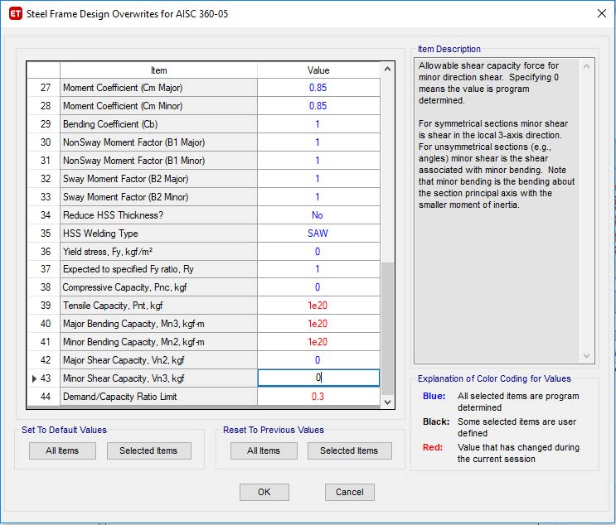Click table scrollbar down arrow

coord(387,402)
